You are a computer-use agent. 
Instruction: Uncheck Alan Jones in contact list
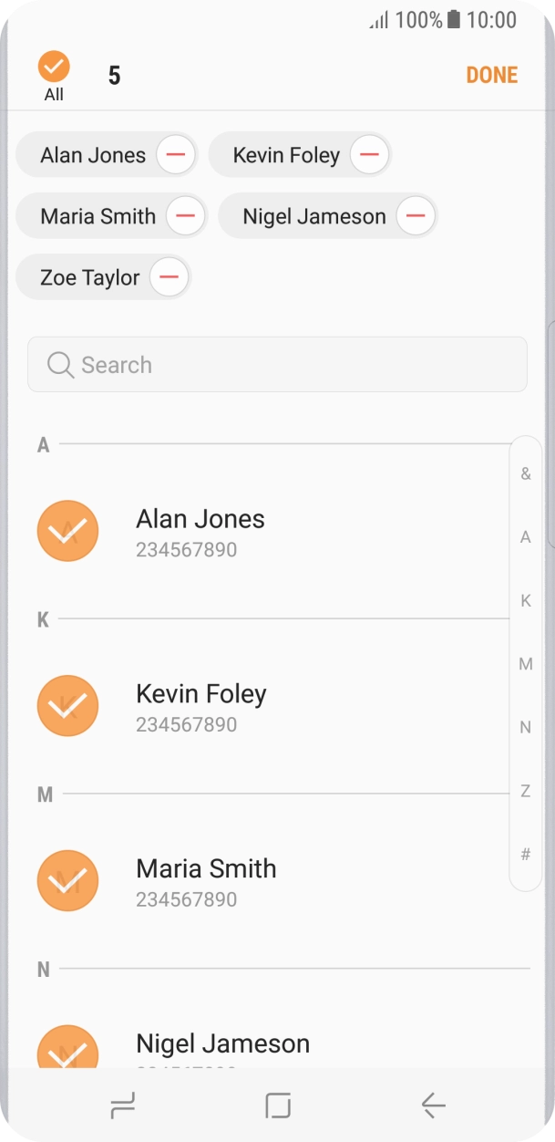tap(68, 531)
